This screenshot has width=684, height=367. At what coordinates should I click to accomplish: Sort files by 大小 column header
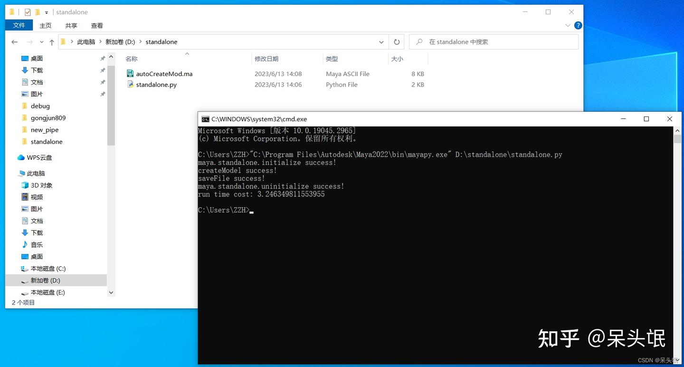tap(397, 59)
